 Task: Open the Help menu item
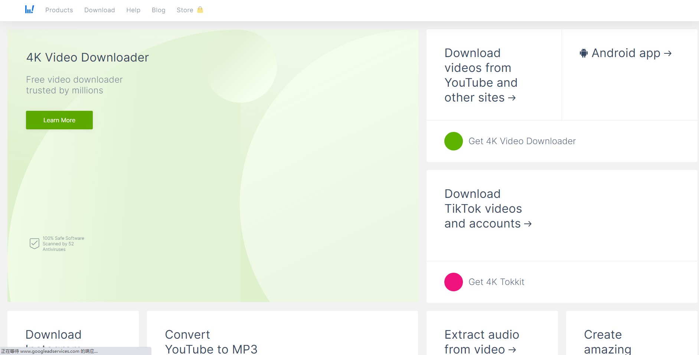pyautogui.click(x=133, y=10)
